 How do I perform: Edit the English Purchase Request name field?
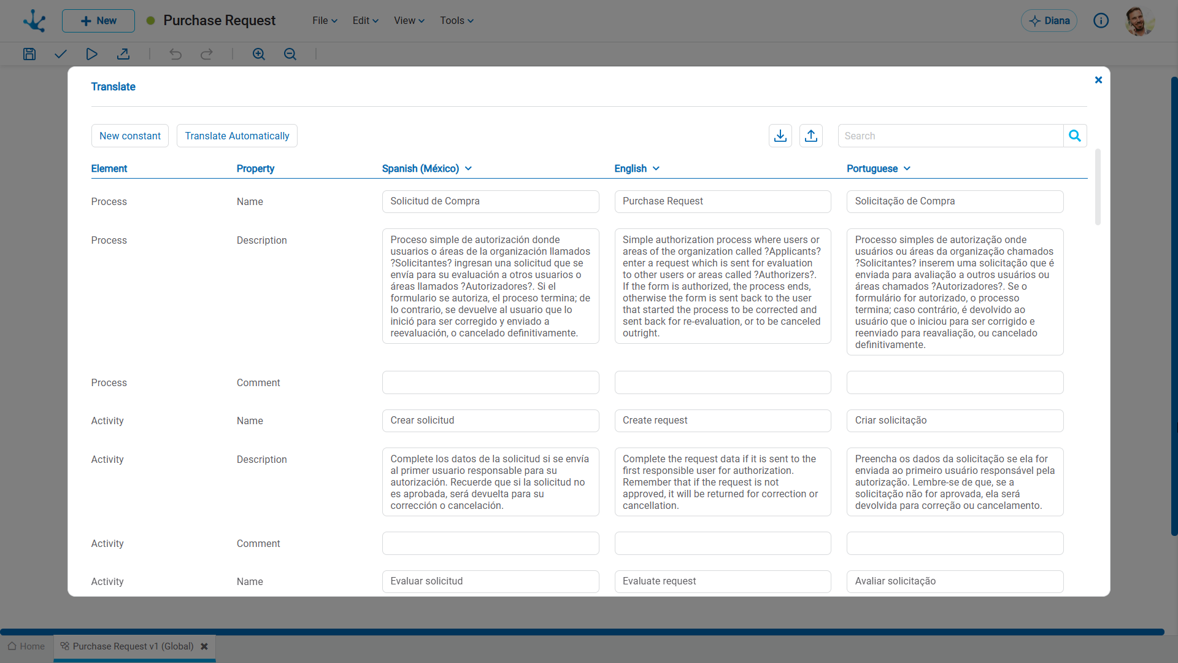click(x=723, y=201)
